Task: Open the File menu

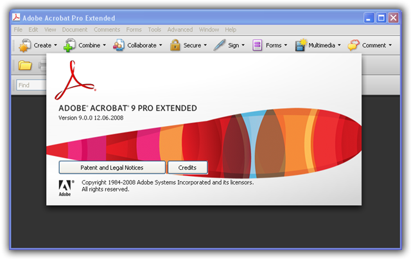Action: coord(18,30)
